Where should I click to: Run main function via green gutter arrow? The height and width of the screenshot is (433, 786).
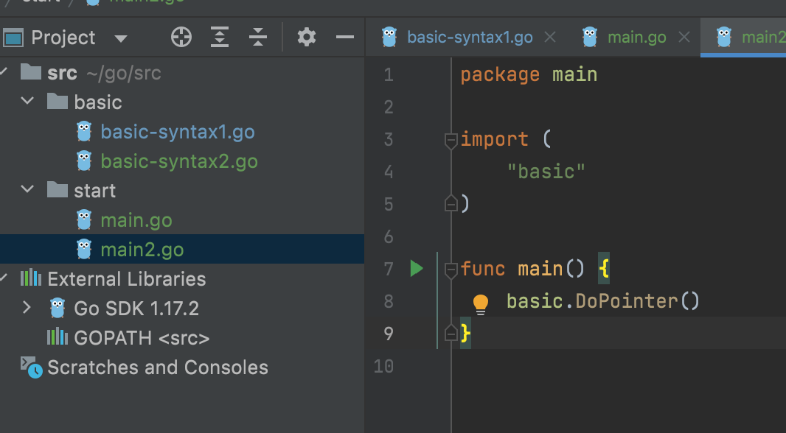pyautogui.click(x=417, y=268)
